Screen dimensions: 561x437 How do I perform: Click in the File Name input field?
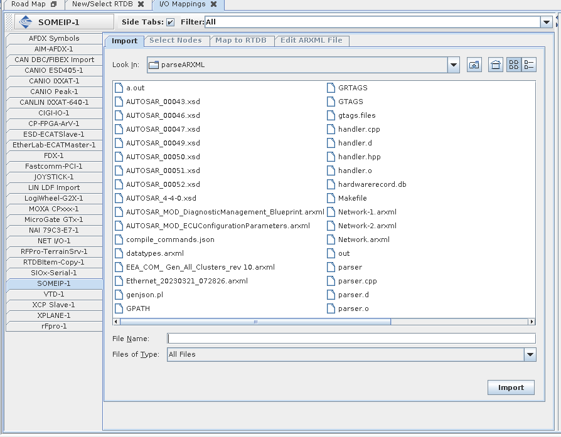351,339
